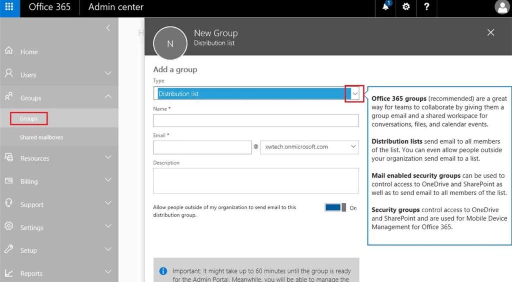512x282 pixels.
Task: Click the Add a group heading
Action: 175,70
